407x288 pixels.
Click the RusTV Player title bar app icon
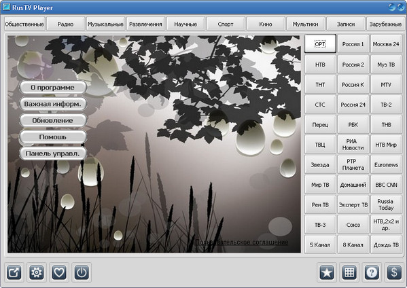[6, 7]
